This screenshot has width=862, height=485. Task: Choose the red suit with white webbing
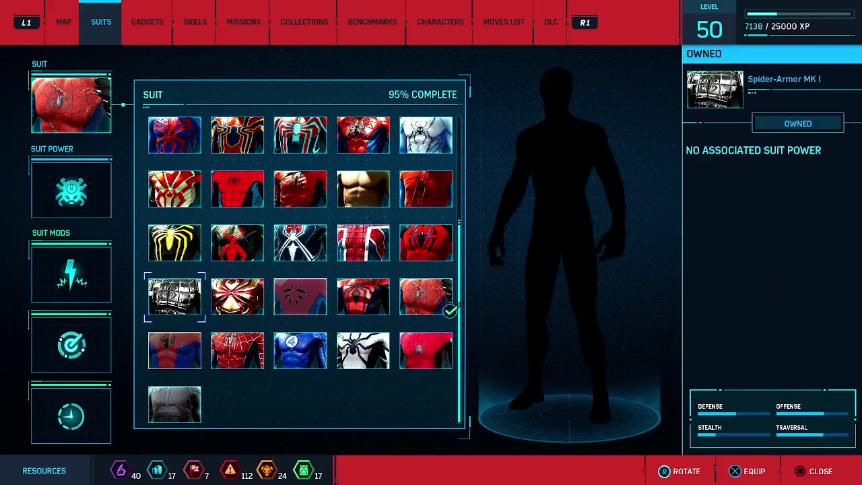click(237, 350)
